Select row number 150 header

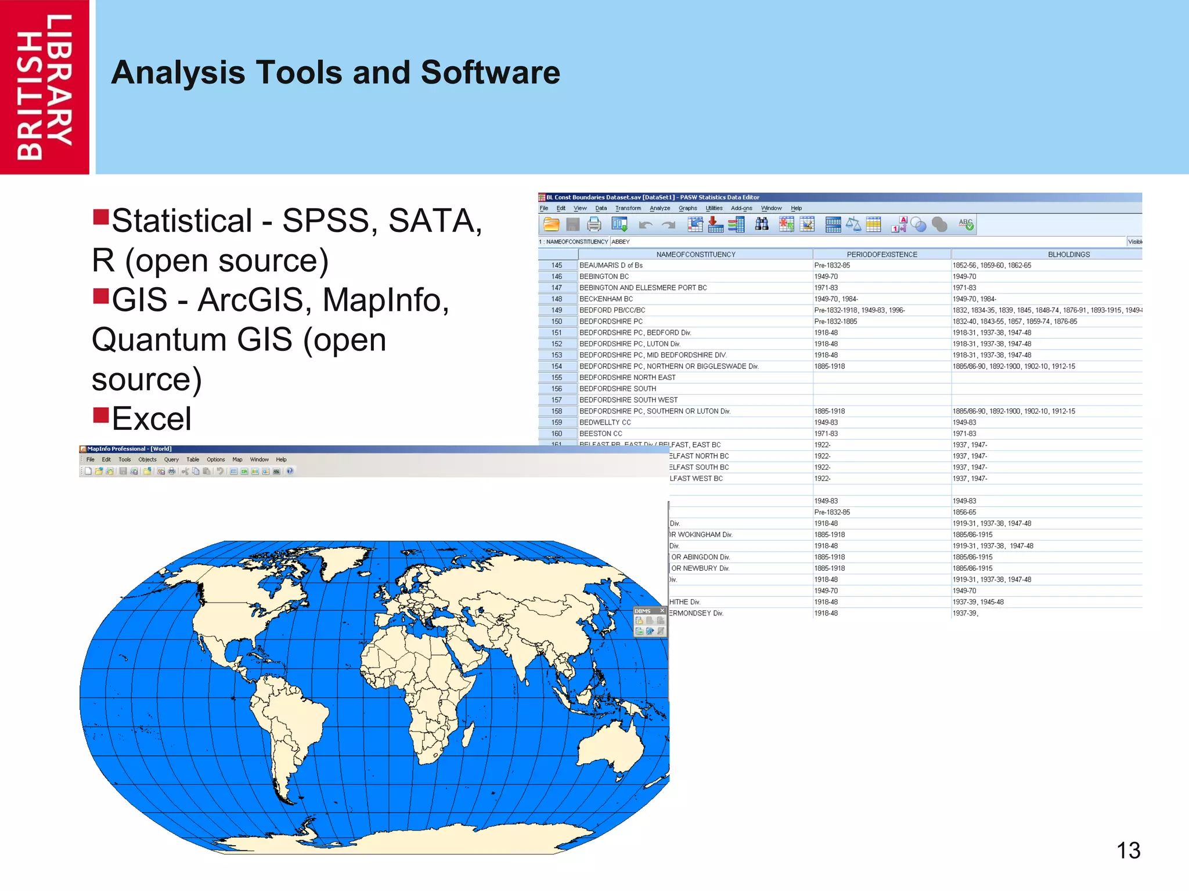557,321
